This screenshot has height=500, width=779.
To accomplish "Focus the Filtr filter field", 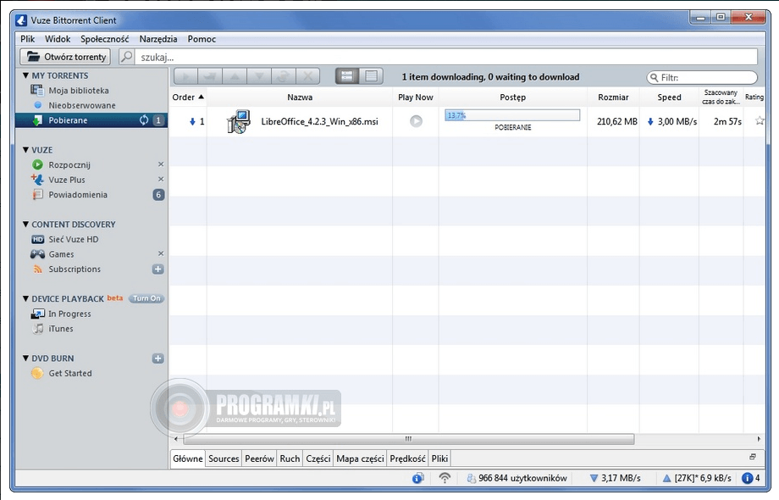I will [x=702, y=77].
